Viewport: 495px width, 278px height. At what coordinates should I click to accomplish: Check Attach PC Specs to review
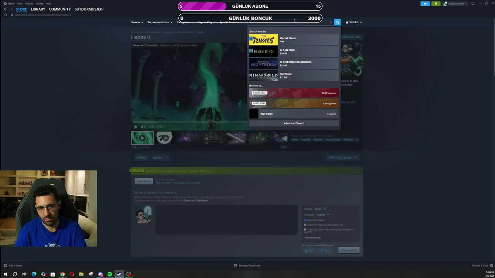(x=305, y=225)
